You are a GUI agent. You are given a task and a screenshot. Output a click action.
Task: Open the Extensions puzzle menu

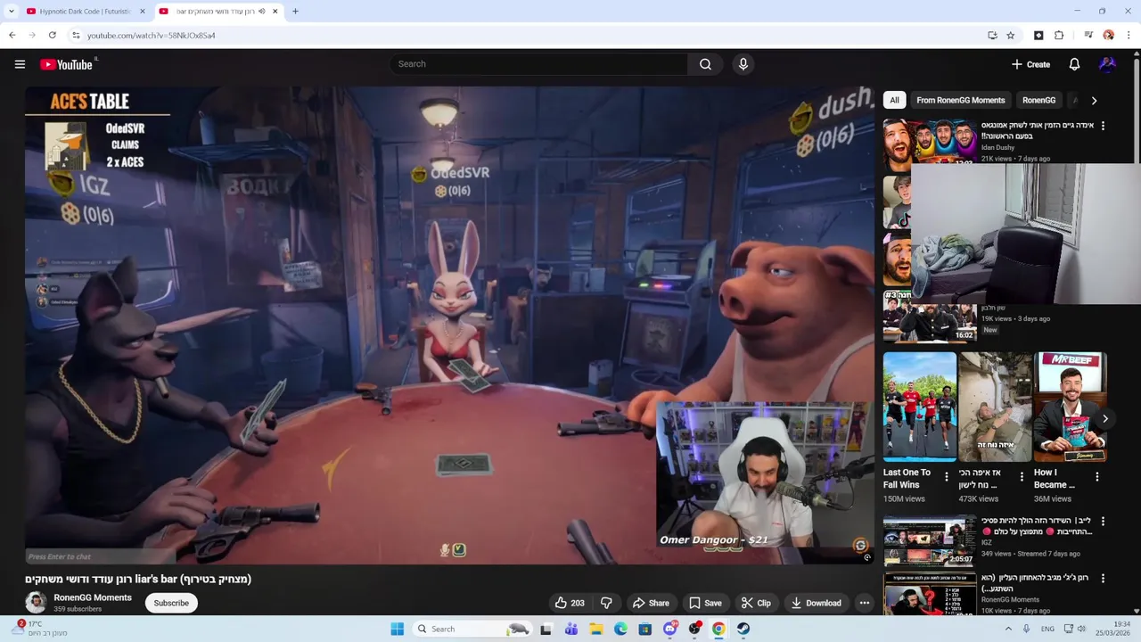pos(1059,36)
